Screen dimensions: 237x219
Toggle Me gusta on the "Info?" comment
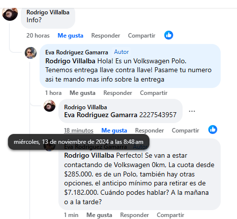pyautogui.click(x=70, y=36)
